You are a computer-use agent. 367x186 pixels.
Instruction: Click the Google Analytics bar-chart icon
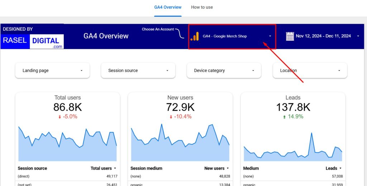pyautogui.click(x=195, y=36)
